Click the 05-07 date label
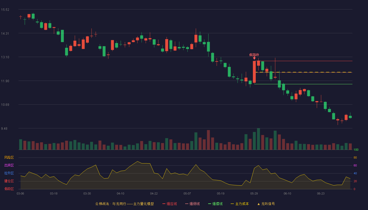Viewport: 368px width, 210px height. point(187,193)
